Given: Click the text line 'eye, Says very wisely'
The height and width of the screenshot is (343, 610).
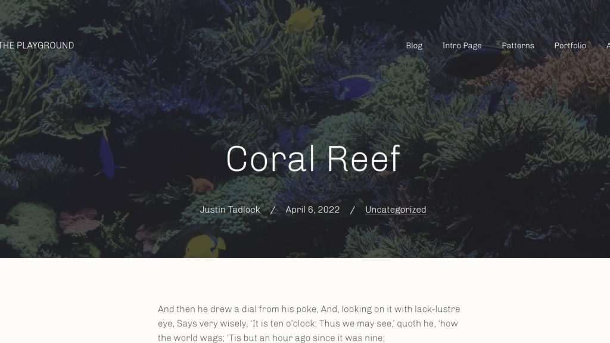Looking at the screenshot, I should (x=307, y=324).
